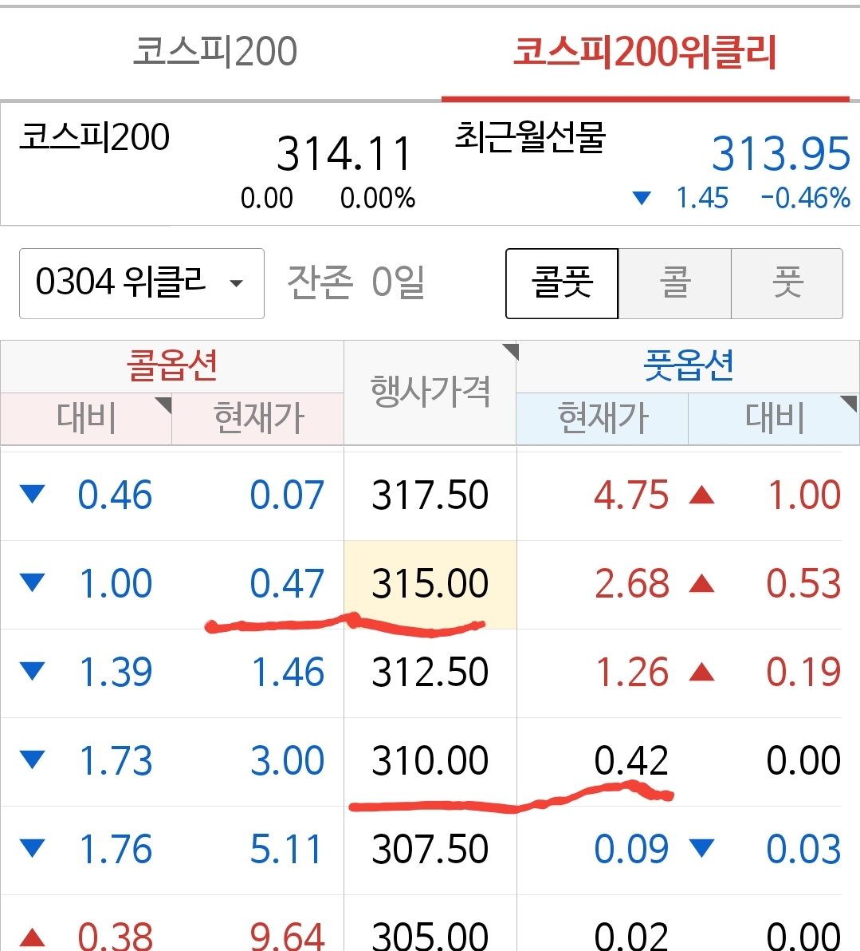Click the blue down arrow beside futures change 1.45
This screenshot has width=860, height=951.
pyautogui.click(x=642, y=198)
